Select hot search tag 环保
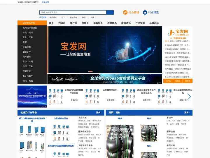The image size is (210, 158). [x=92, y=17]
